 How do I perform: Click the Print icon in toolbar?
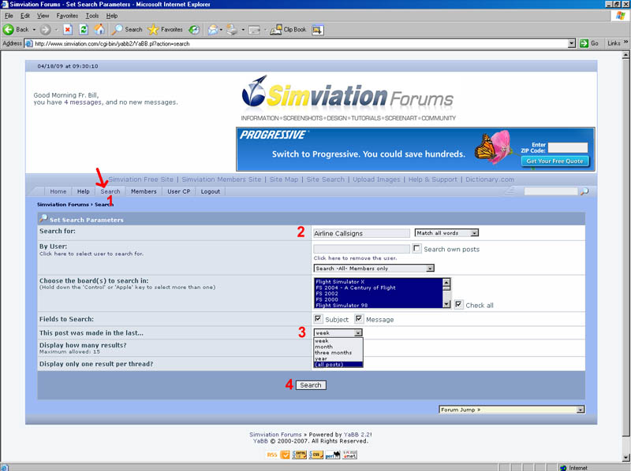pyautogui.click(x=232, y=29)
